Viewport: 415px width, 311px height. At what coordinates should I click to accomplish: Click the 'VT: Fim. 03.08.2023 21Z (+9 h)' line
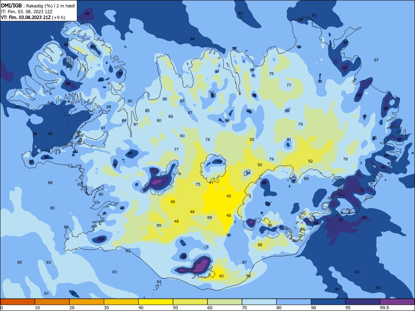tap(33, 17)
